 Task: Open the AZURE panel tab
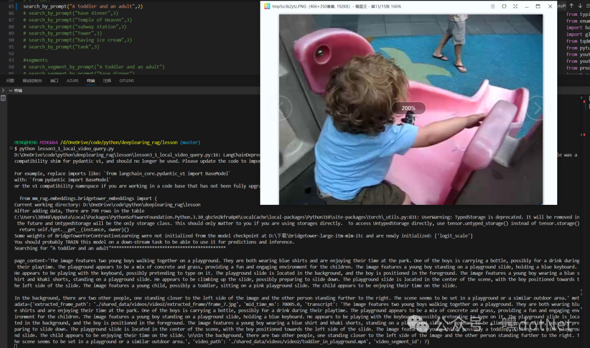(x=72, y=80)
